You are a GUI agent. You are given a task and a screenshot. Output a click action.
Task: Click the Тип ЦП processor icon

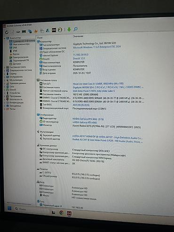(41, 84)
